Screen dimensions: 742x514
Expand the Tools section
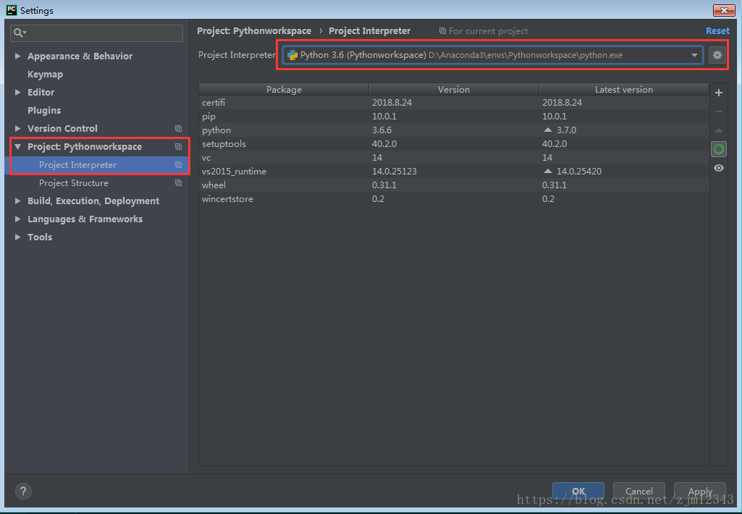tap(17, 237)
